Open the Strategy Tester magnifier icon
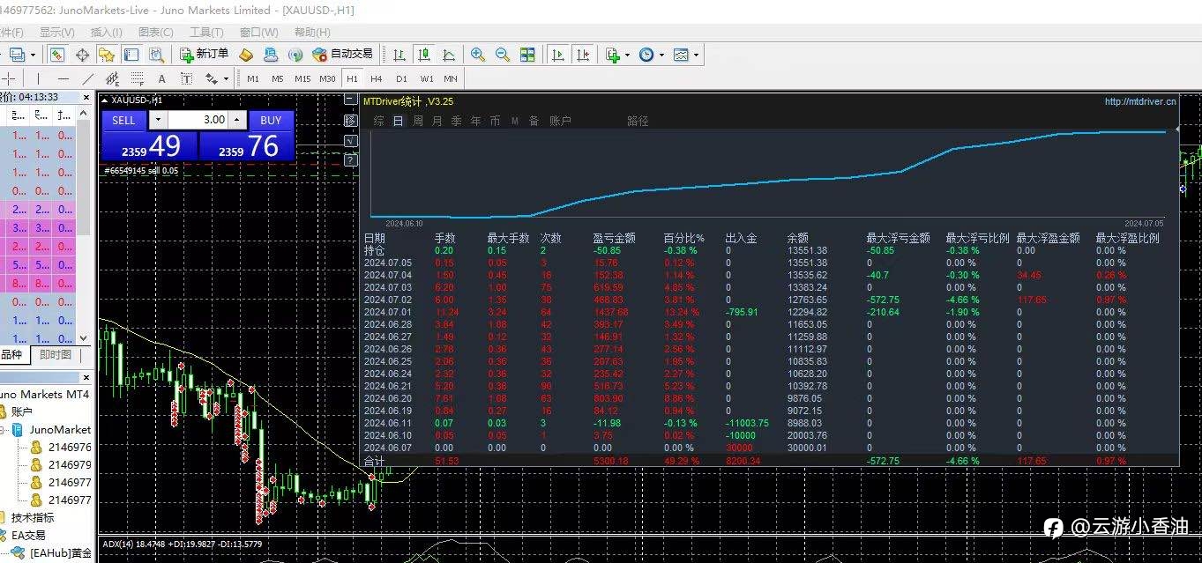 pos(156,55)
